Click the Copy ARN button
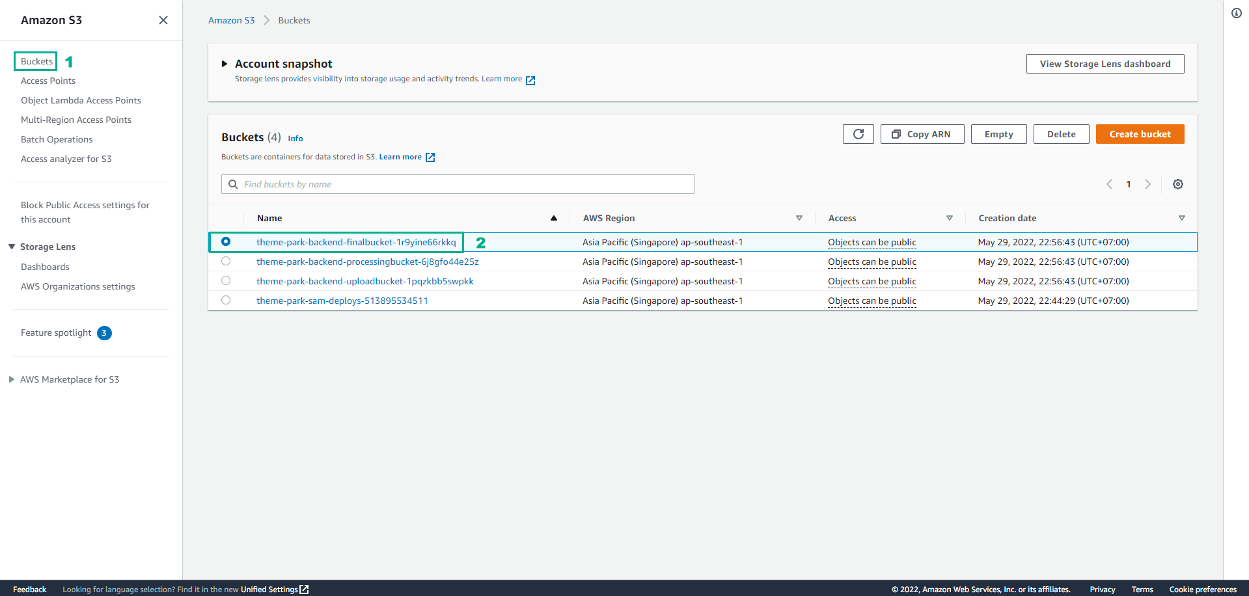 point(922,134)
